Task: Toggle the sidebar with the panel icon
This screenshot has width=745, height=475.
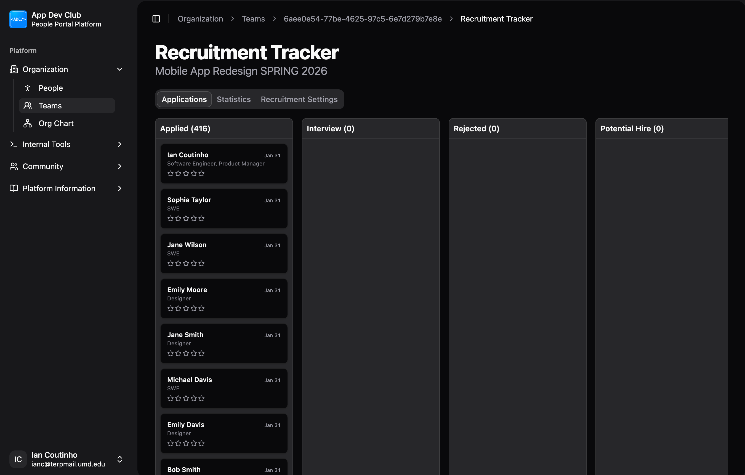Action: (156, 19)
